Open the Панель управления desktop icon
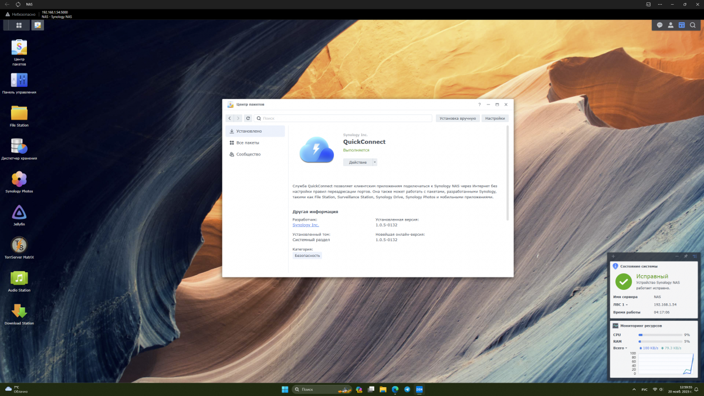 click(19, 83)
